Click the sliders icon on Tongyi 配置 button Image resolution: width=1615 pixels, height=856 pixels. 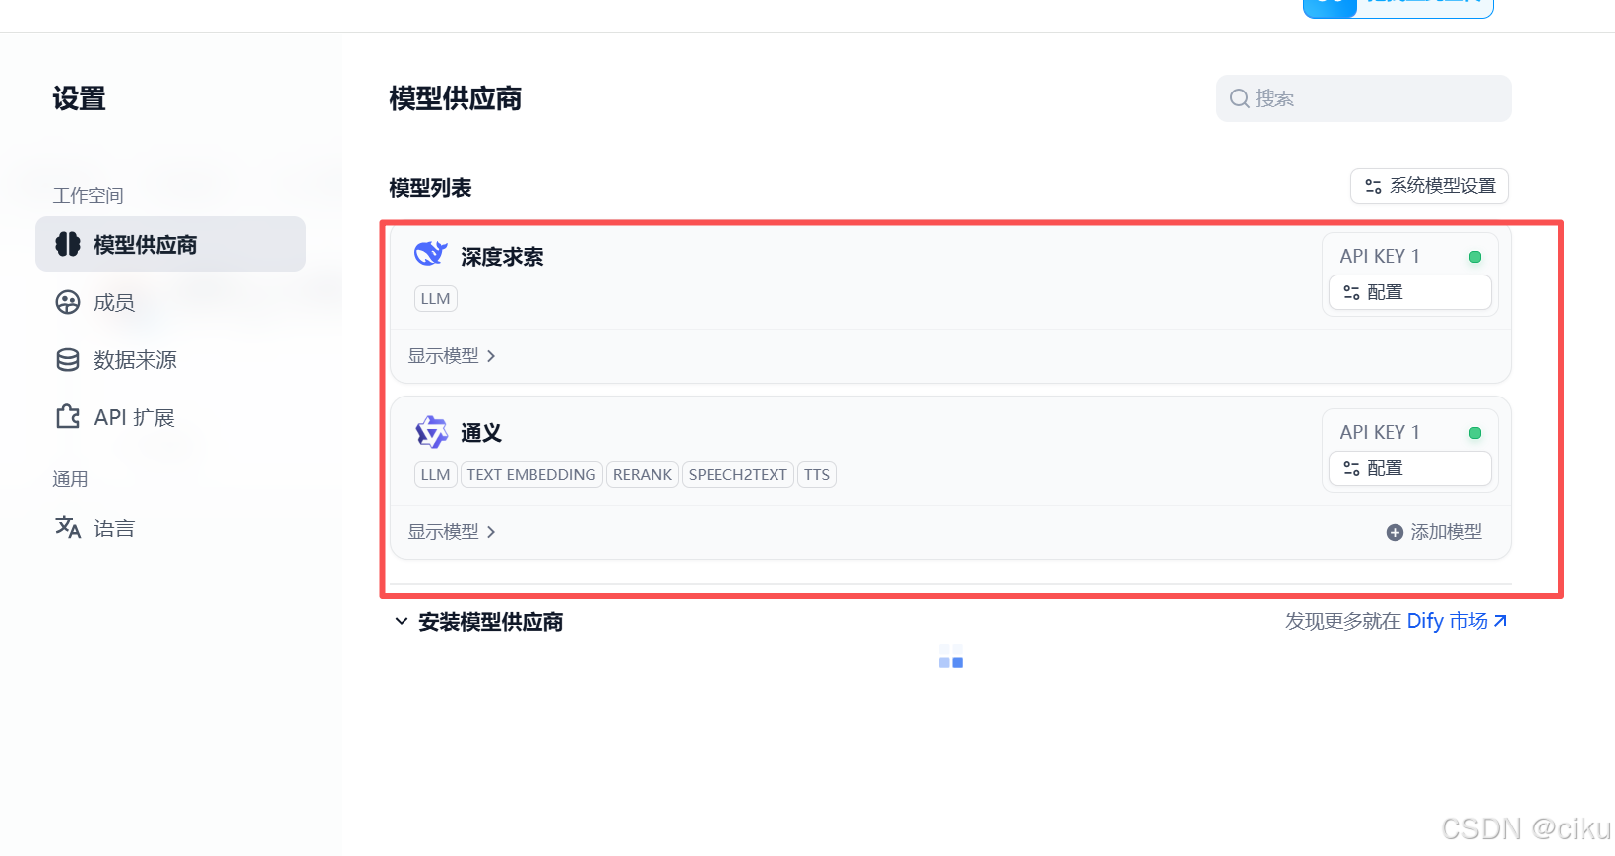(x=1351, y=468)
